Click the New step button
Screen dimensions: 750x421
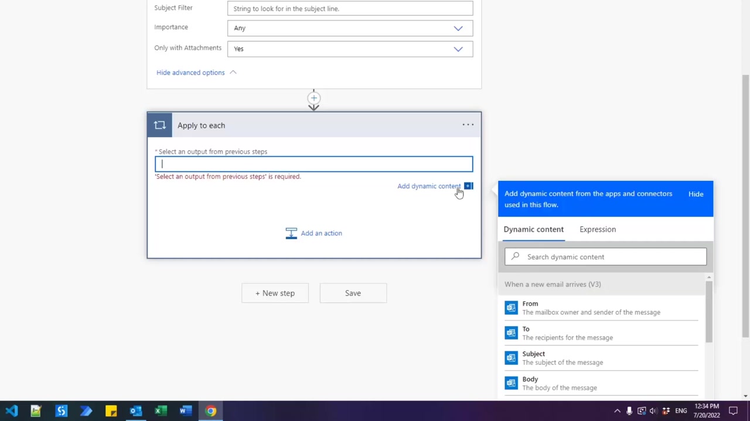pos(275,293)
